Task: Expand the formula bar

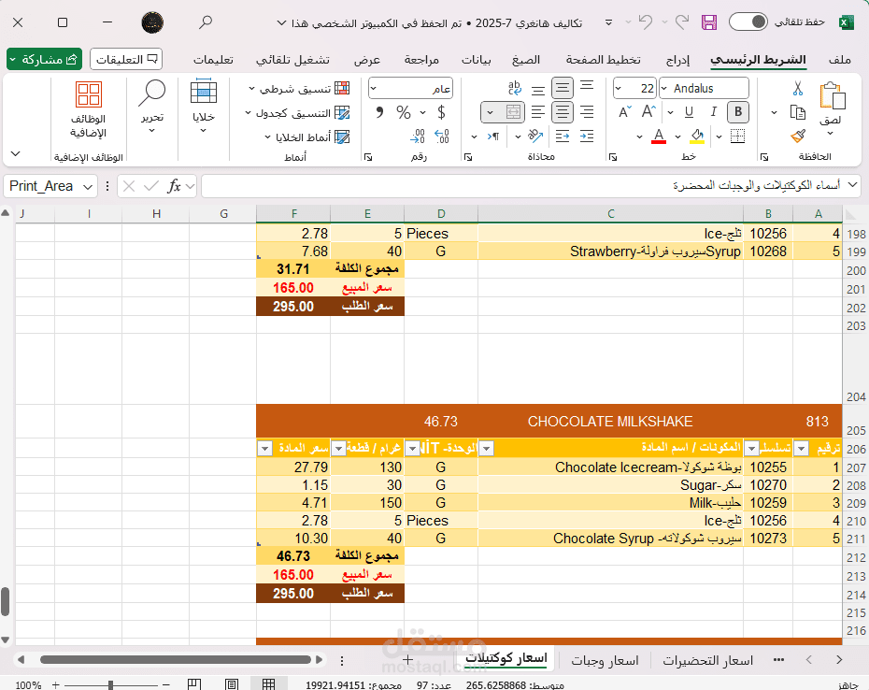Action: 853,185
